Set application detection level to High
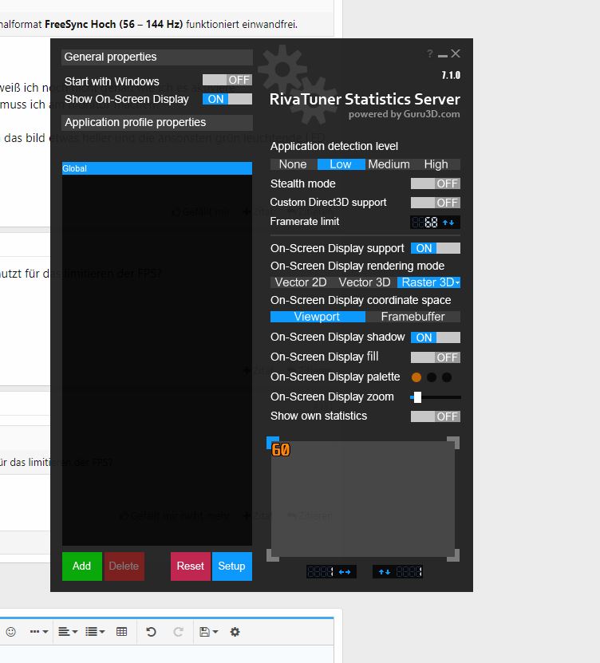 [x=436, y=164]
